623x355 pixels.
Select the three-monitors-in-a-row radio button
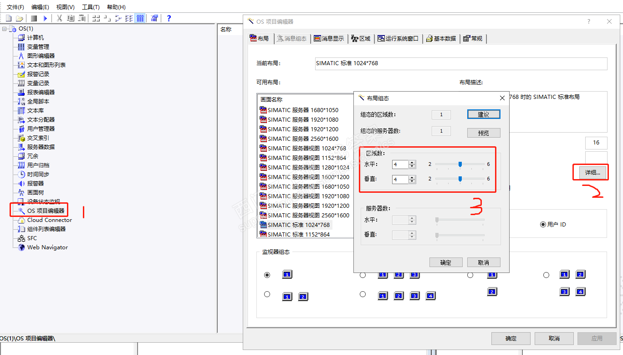(363, 275)
